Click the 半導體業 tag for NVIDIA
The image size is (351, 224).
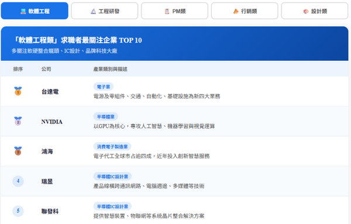tap(106, 116)
